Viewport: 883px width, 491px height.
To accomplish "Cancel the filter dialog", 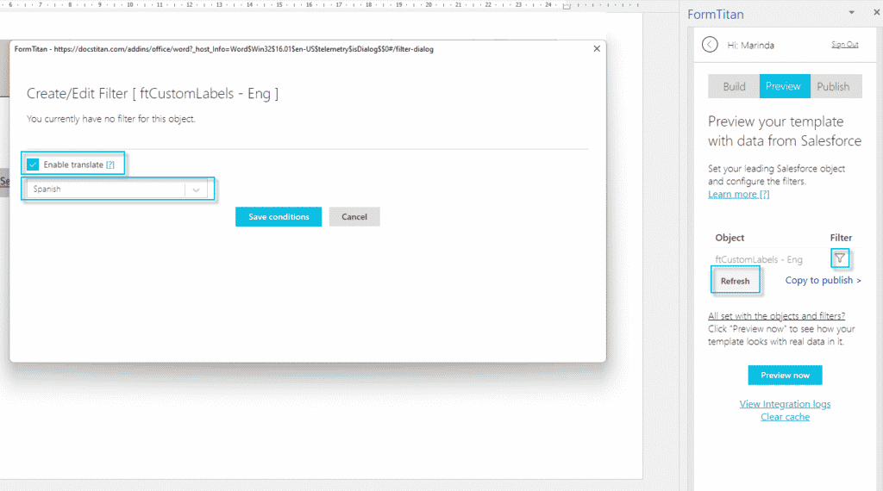I will [x=354, y=216].
